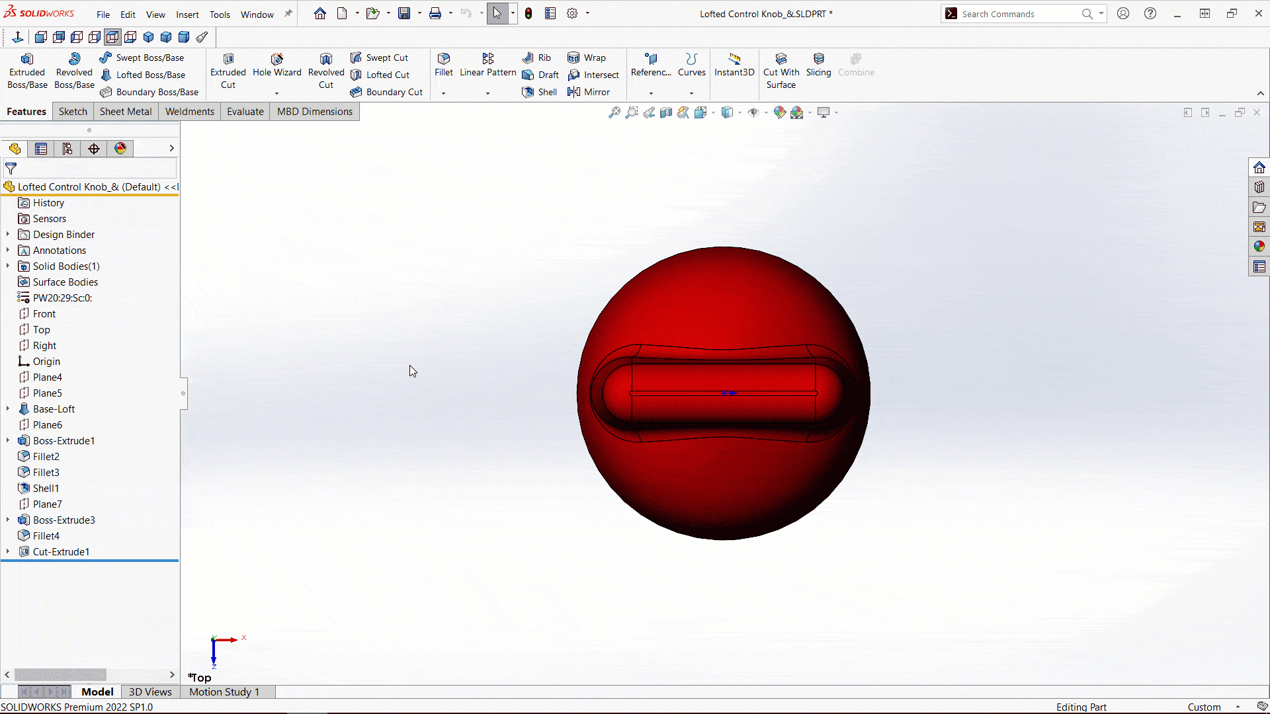Select the Revolved Boss/Base tool
Image resolution: width=1270 pixels, height=714 pixels.
74,71
